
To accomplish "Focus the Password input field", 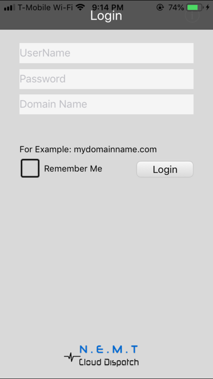I will point(106,79).
